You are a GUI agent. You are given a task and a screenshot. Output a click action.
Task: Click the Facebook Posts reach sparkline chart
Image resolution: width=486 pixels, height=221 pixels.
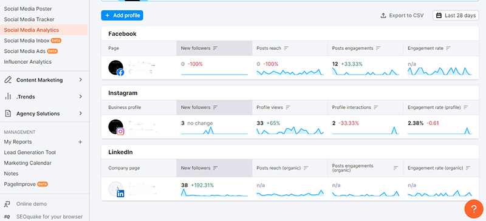[290, 72]
